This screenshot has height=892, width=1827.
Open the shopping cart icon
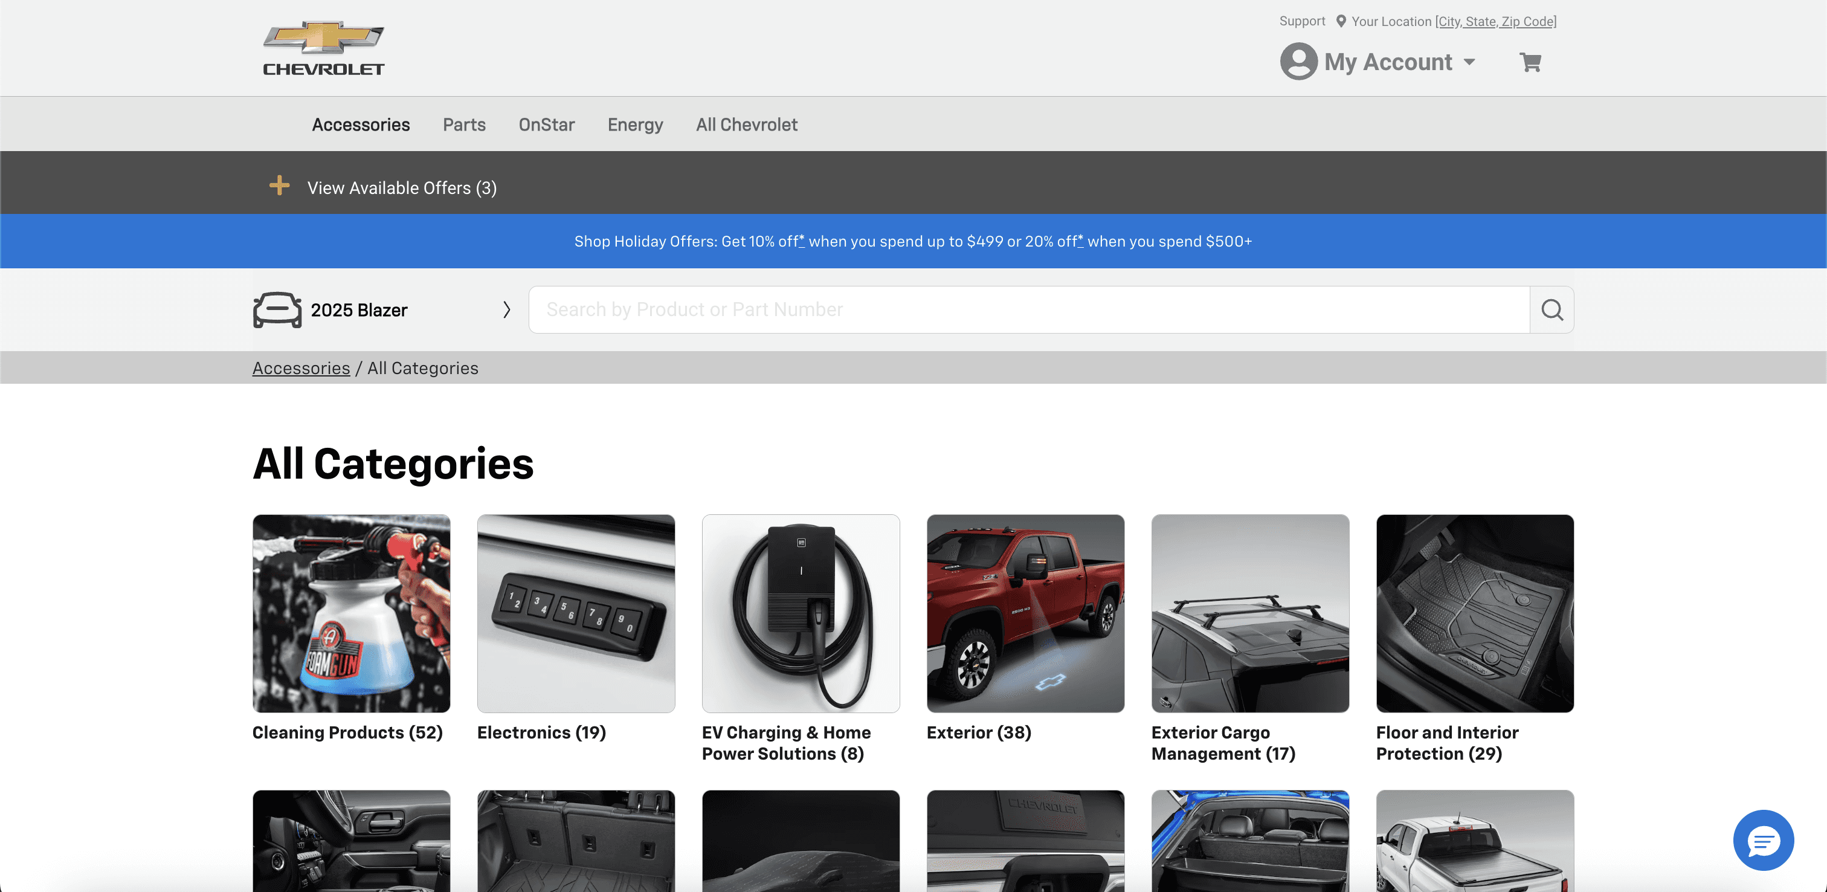(1530, 62)
